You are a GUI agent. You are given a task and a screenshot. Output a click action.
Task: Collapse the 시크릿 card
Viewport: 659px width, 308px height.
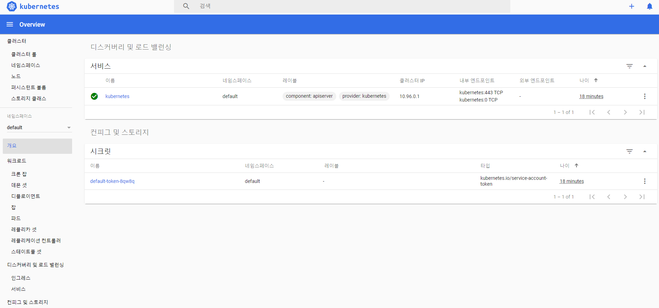645,151
